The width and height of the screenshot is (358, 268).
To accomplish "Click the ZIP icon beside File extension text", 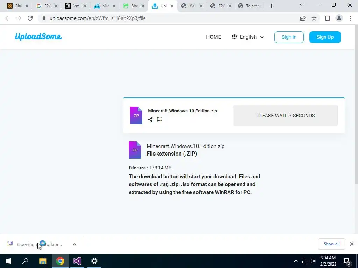I will (x=135, y=150).
